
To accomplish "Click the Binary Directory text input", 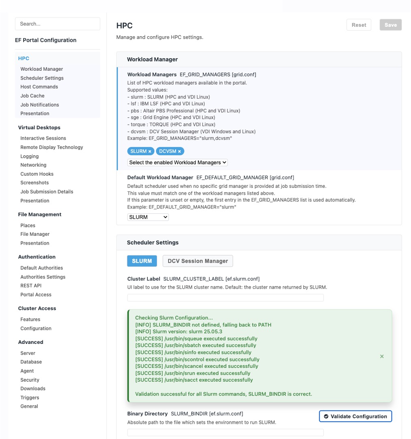I will tap(225, 432).
